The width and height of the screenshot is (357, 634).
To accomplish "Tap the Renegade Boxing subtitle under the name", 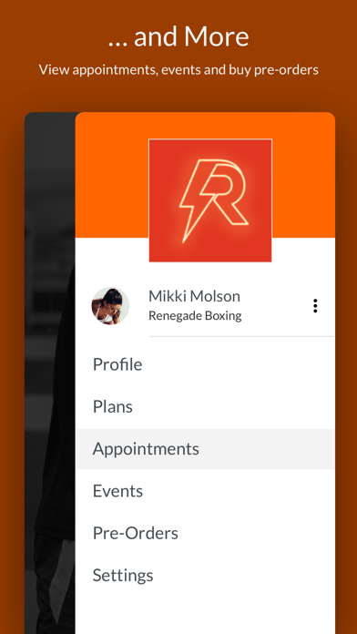I will [x=195, y=316].
